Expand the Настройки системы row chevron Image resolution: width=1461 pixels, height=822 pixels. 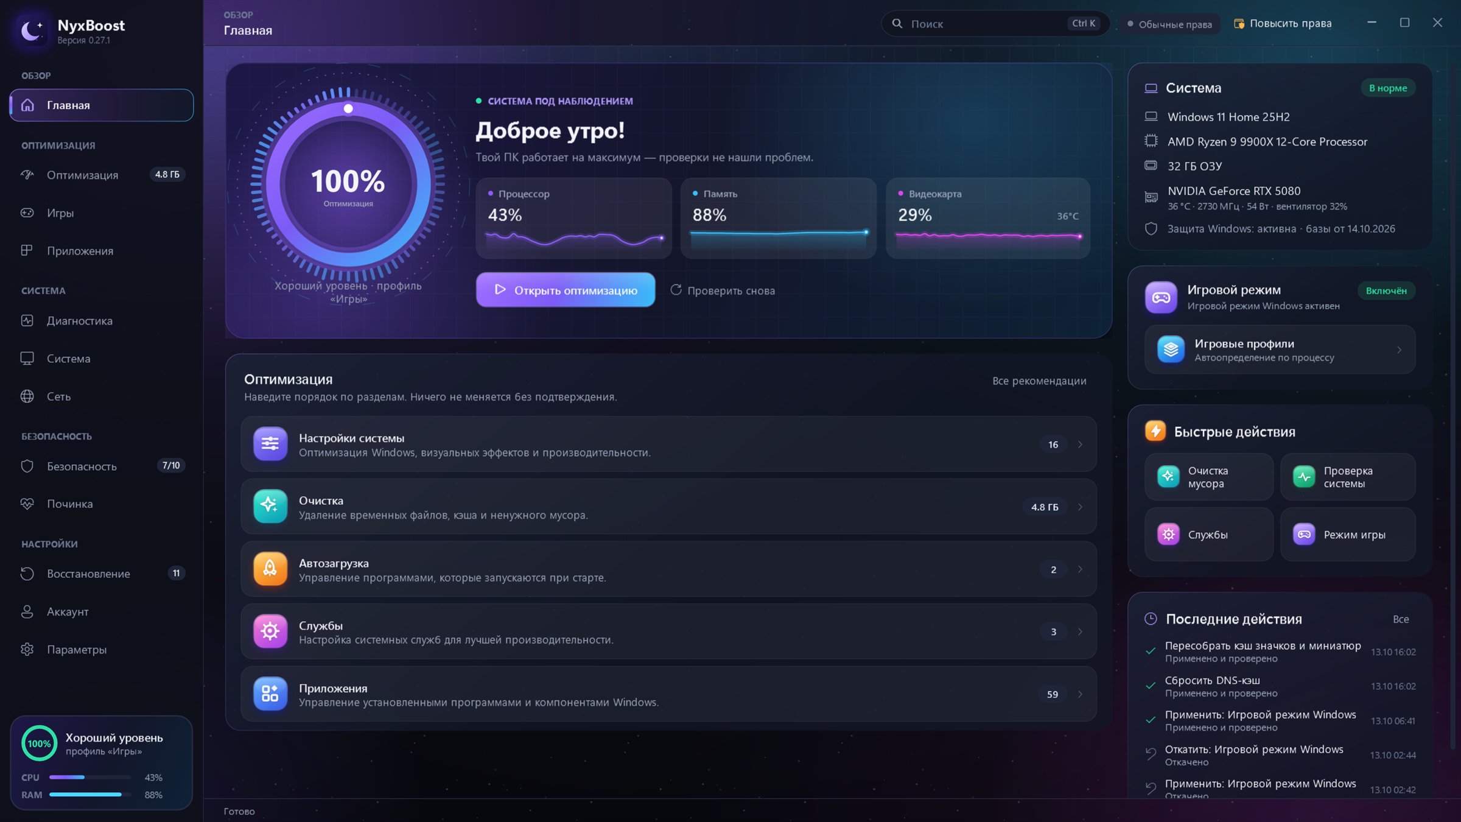click(x=1080, y=444)
